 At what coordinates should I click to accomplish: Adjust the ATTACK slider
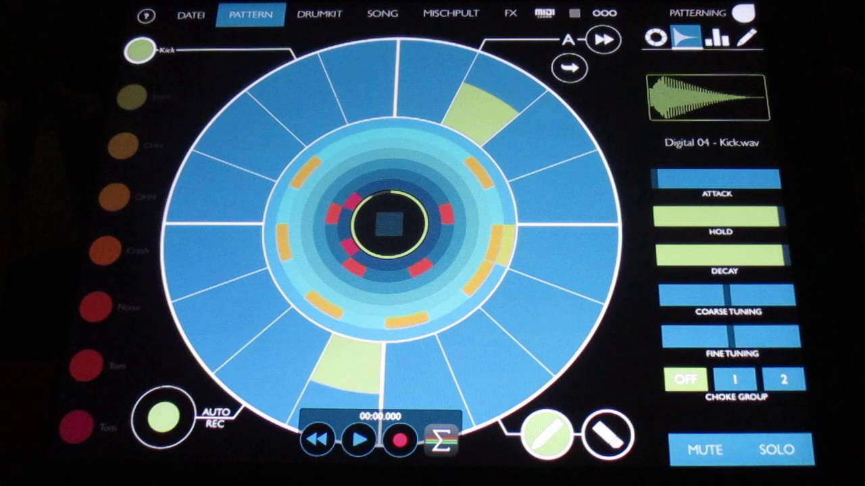point(716,178)
